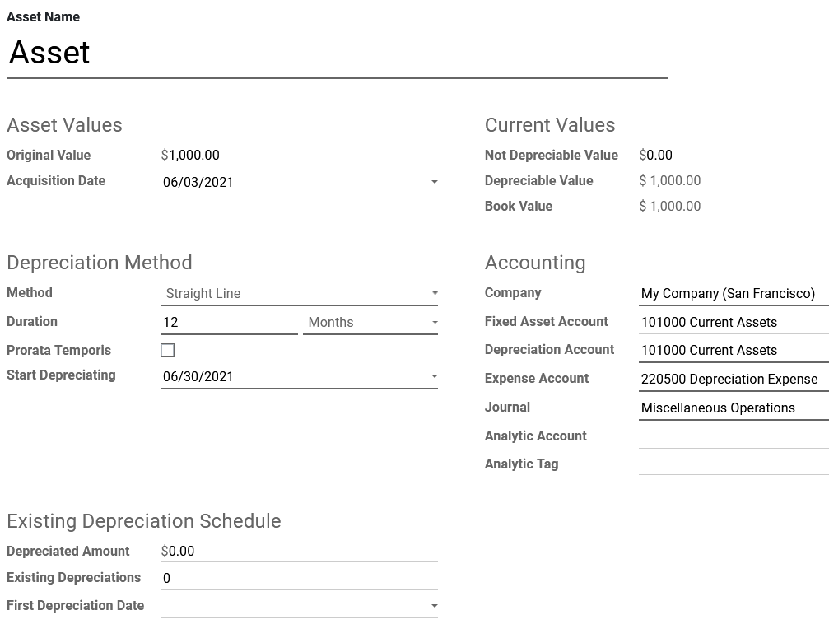Image resolution: width=829 pixels, height=629 pixels.
Task: Click the Depreciable Value amount $ 1,000.00
Action: click(670, 181)
